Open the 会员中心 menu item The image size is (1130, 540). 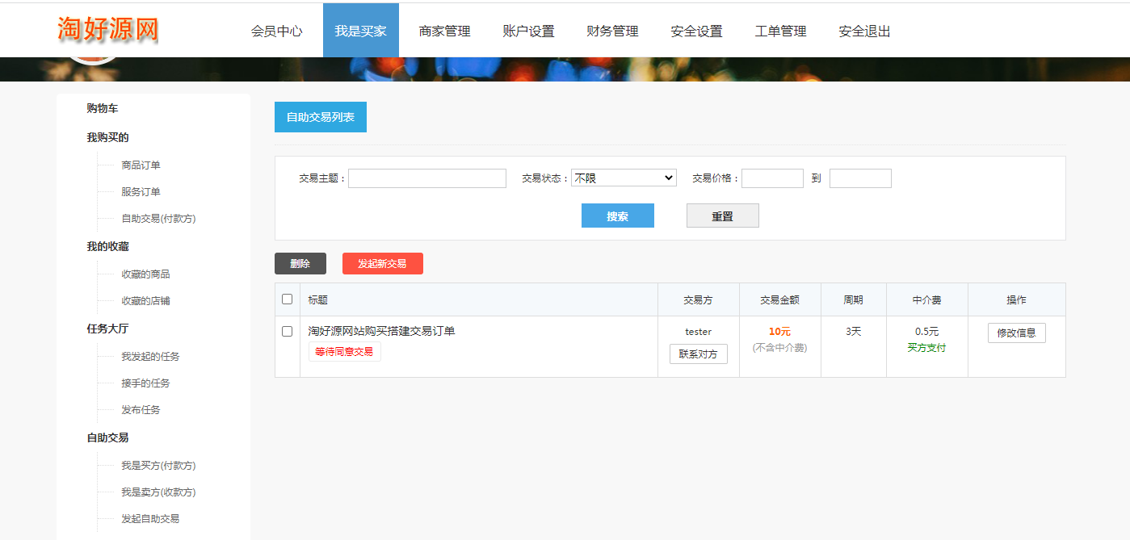(277, 31)
